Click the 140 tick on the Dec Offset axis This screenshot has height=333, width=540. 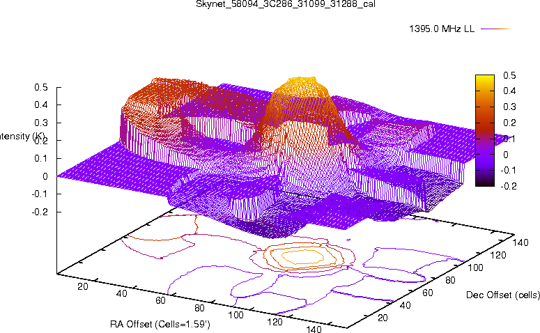520,242
